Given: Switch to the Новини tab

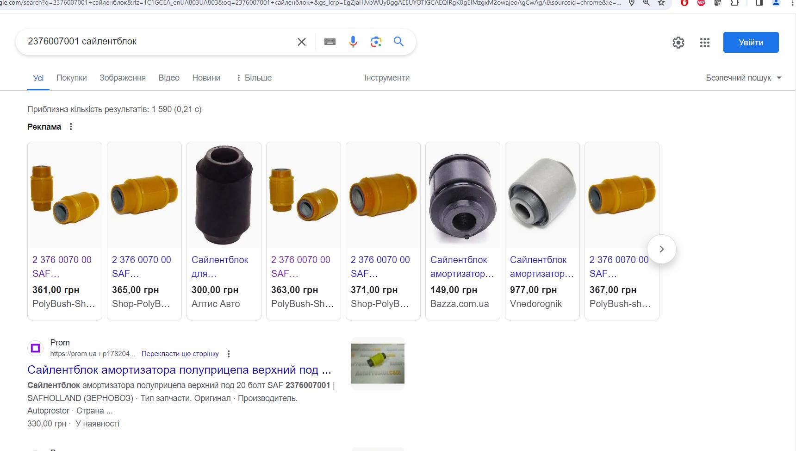Looking at the screenshot, I should [x=206, y=78].
